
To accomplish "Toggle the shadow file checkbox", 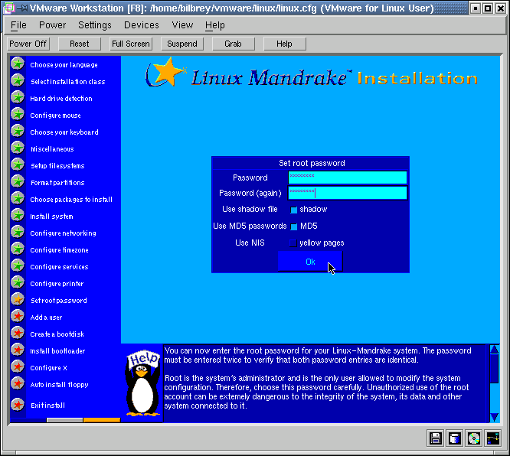I will coord(293,210).
